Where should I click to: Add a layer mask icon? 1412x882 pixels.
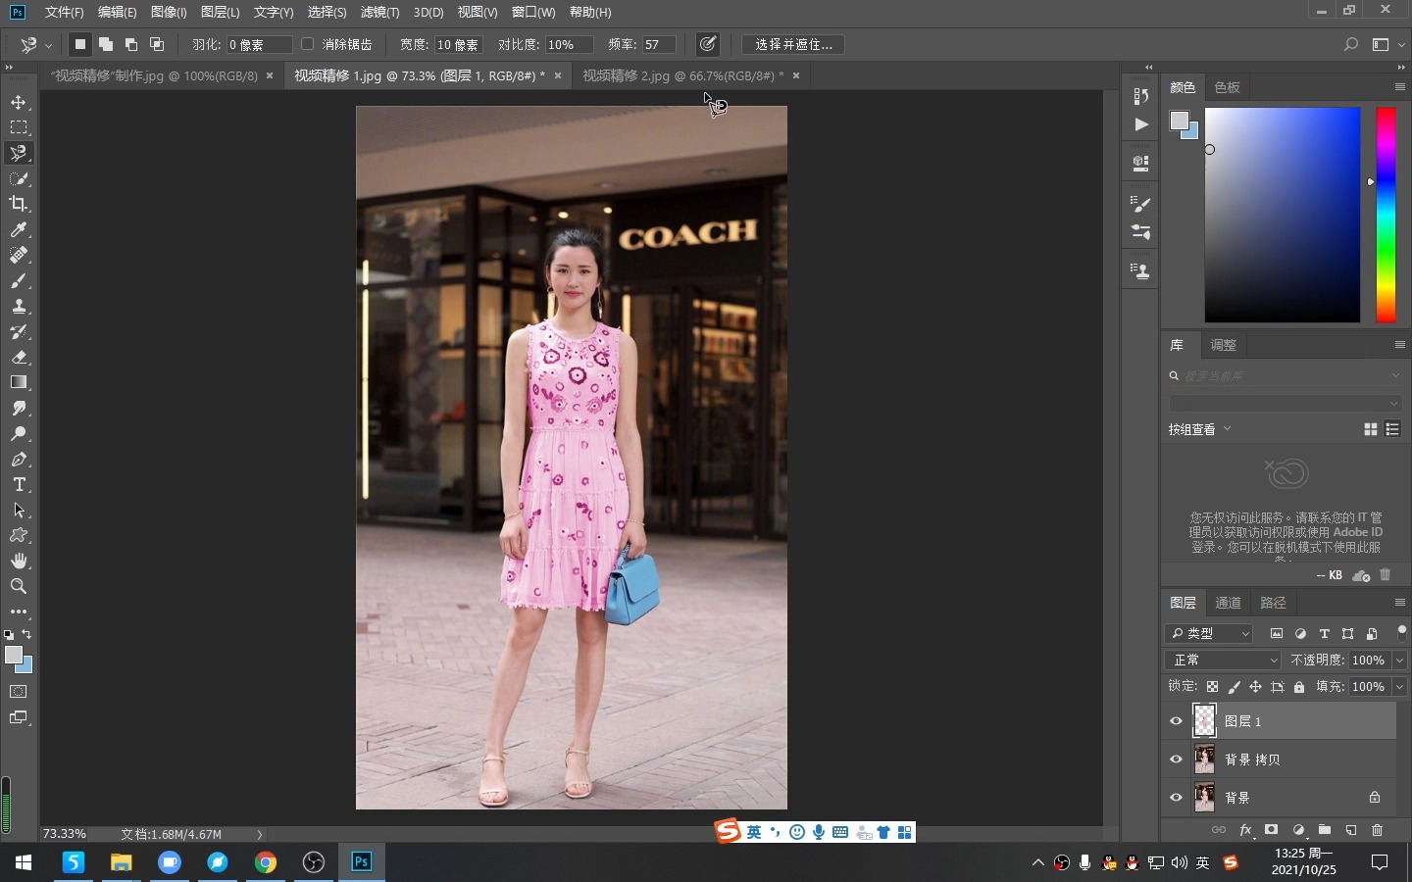(1271, 830)
